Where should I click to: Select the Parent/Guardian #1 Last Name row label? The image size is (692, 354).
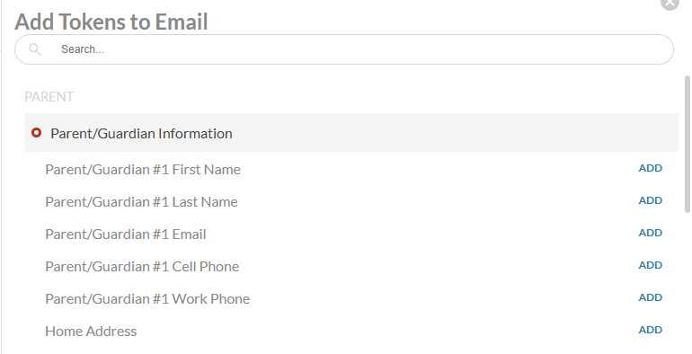coord(141,202)
